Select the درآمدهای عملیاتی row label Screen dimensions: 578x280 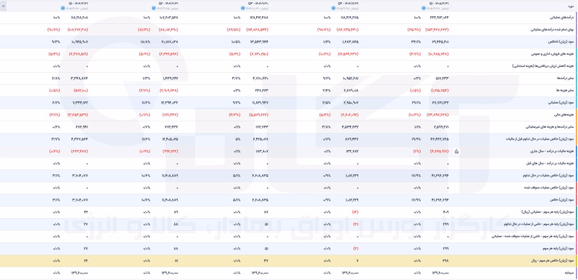click(x=560, y=17)
